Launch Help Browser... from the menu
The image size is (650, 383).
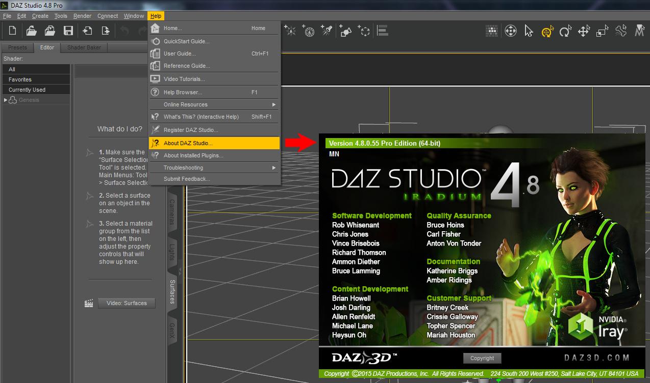(x=214, y=92)
